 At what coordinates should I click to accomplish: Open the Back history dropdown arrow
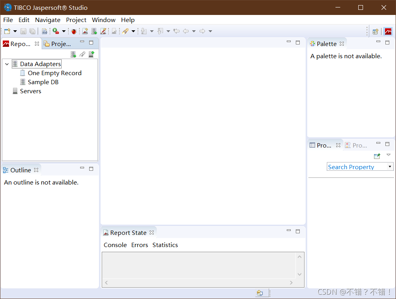(x=194, y=31)
